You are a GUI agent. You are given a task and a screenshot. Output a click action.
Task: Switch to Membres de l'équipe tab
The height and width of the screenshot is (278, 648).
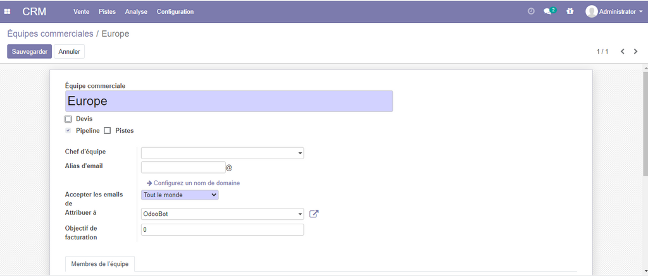(x=100, y=264)
